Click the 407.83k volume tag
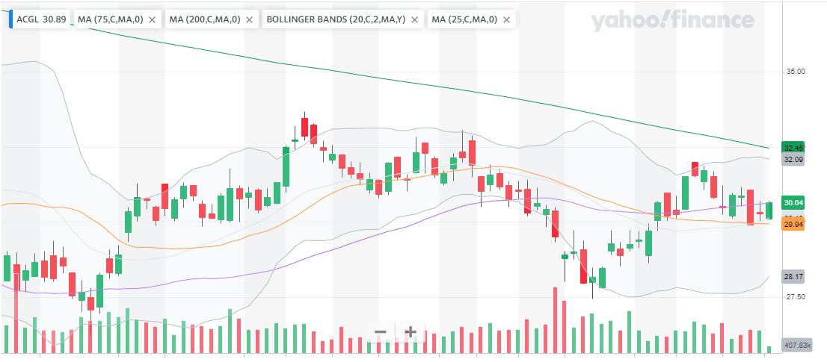827x362 pixels. point(796,346)
